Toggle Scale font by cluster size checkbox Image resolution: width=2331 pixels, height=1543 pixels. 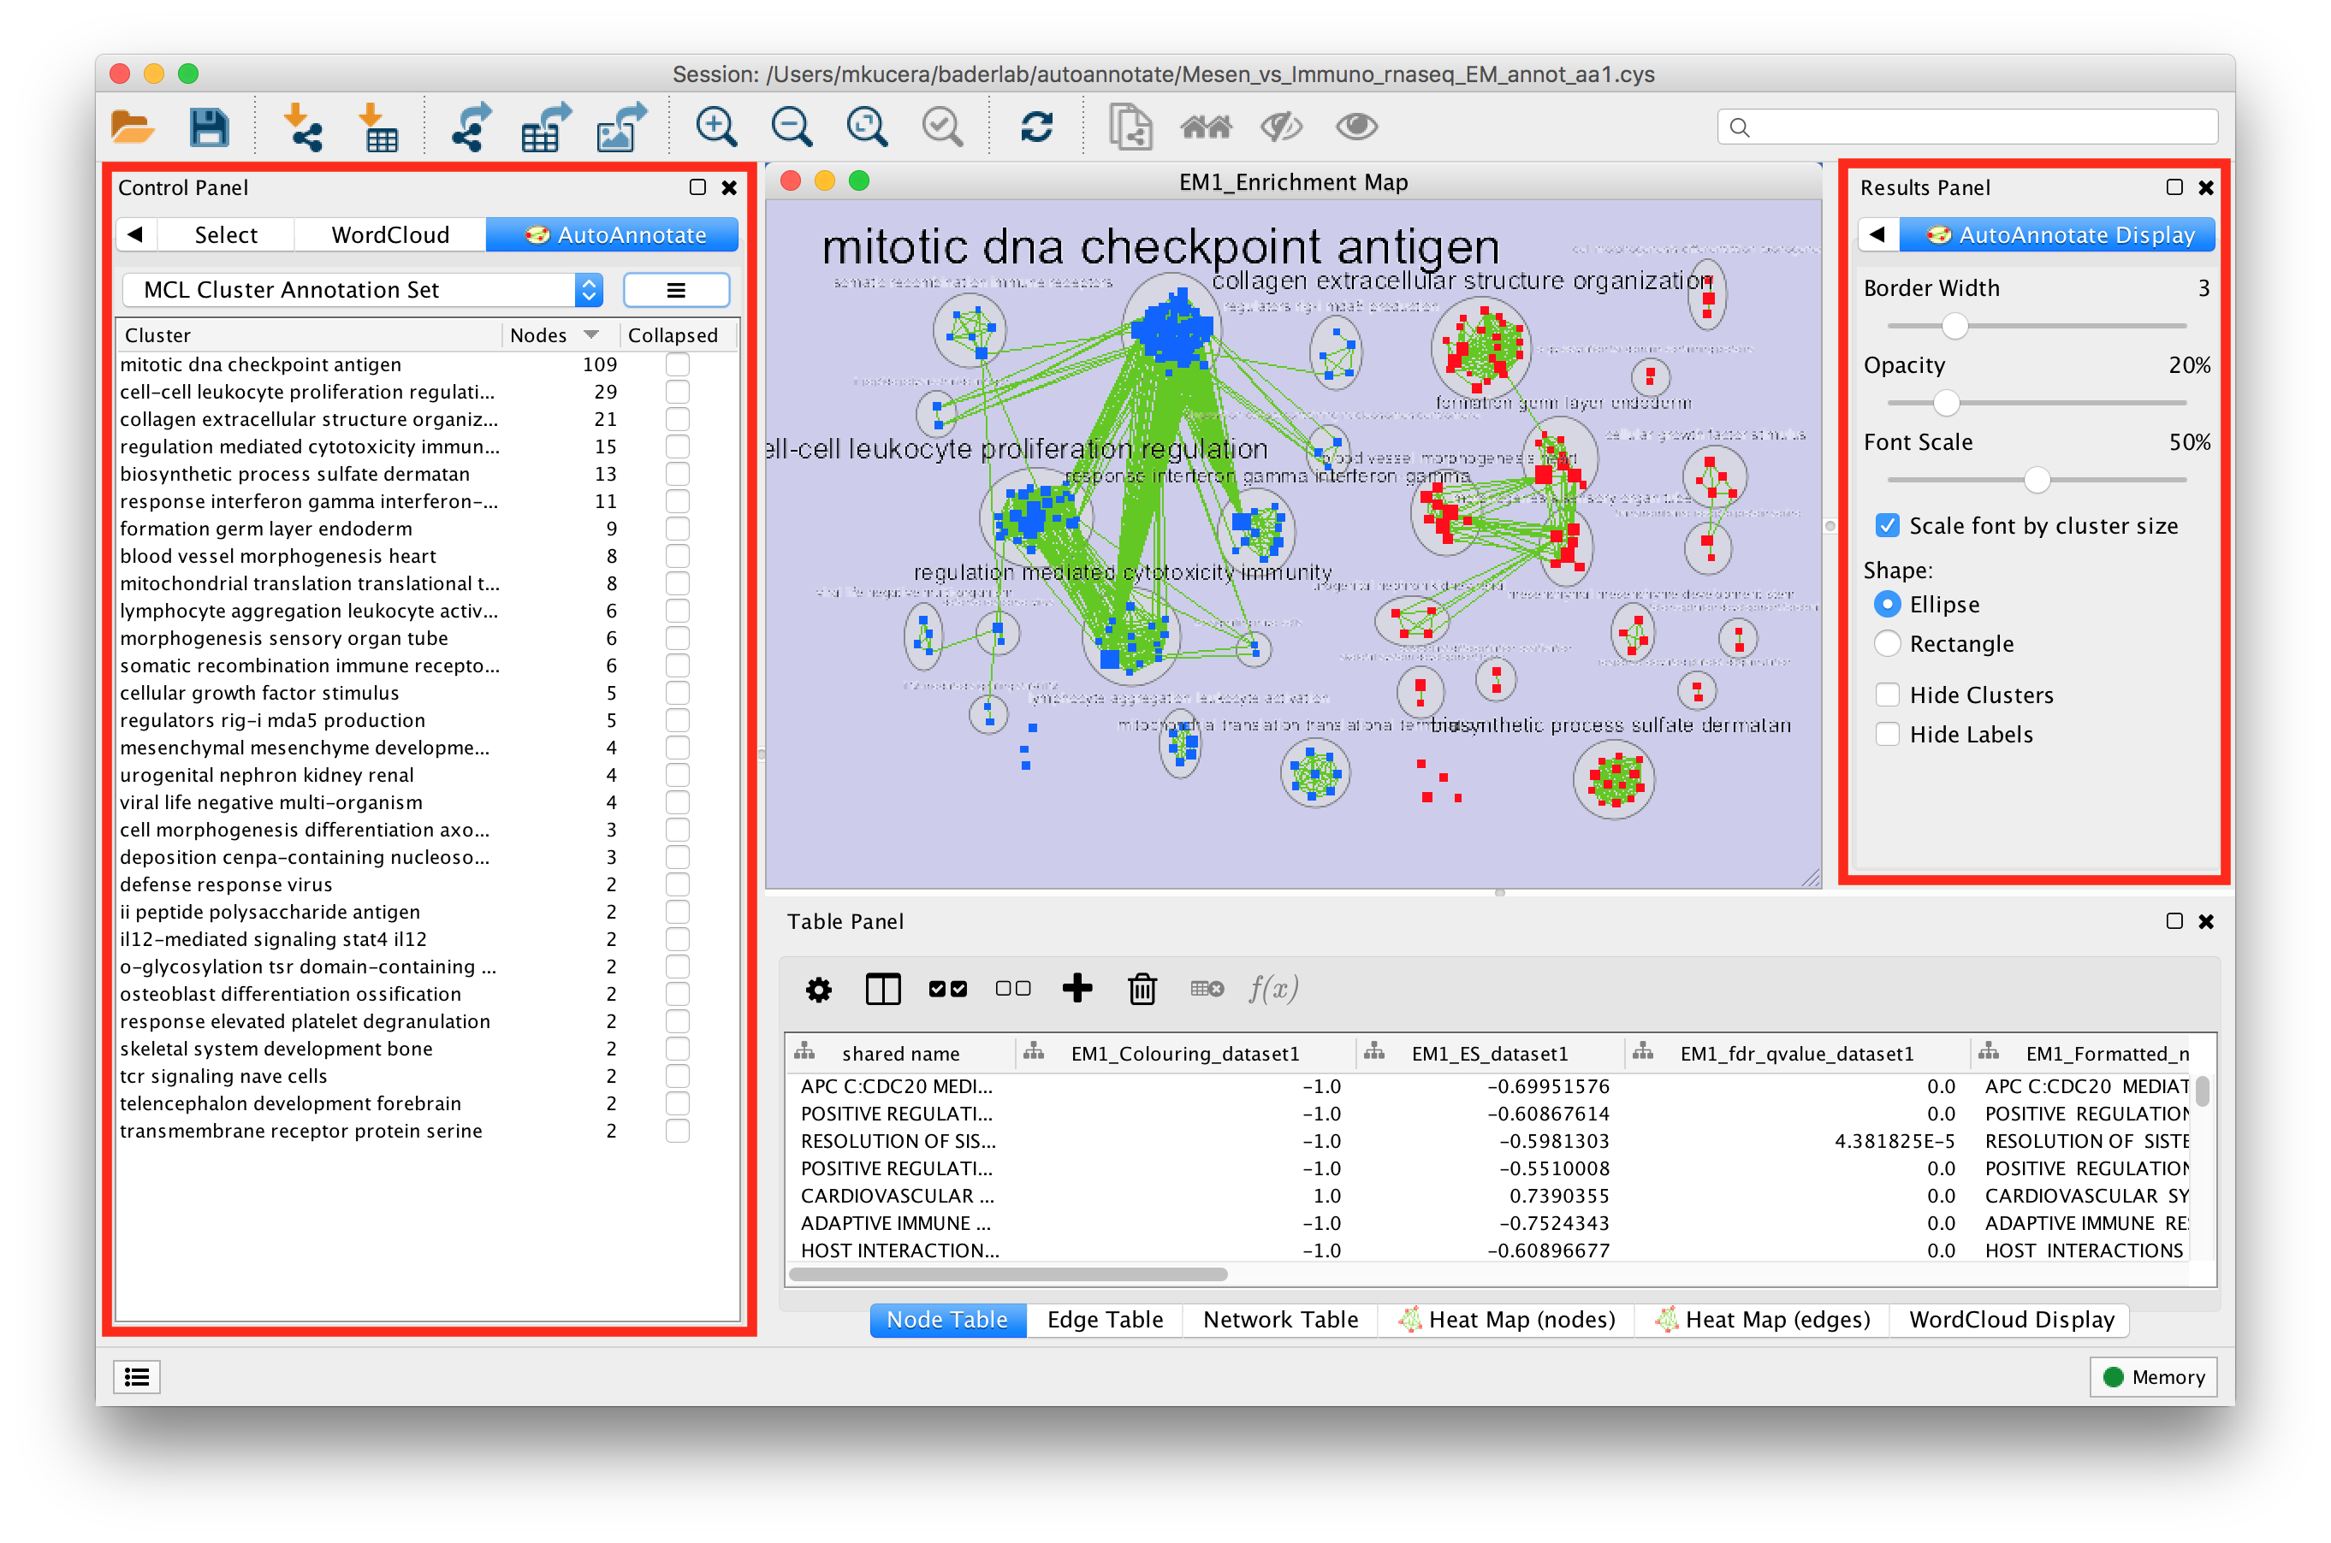coord(1887,525)
